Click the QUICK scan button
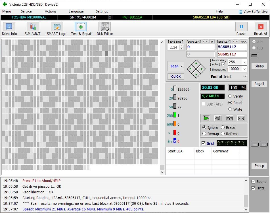Viewport: 270px width, 213px height. point(176,76)
